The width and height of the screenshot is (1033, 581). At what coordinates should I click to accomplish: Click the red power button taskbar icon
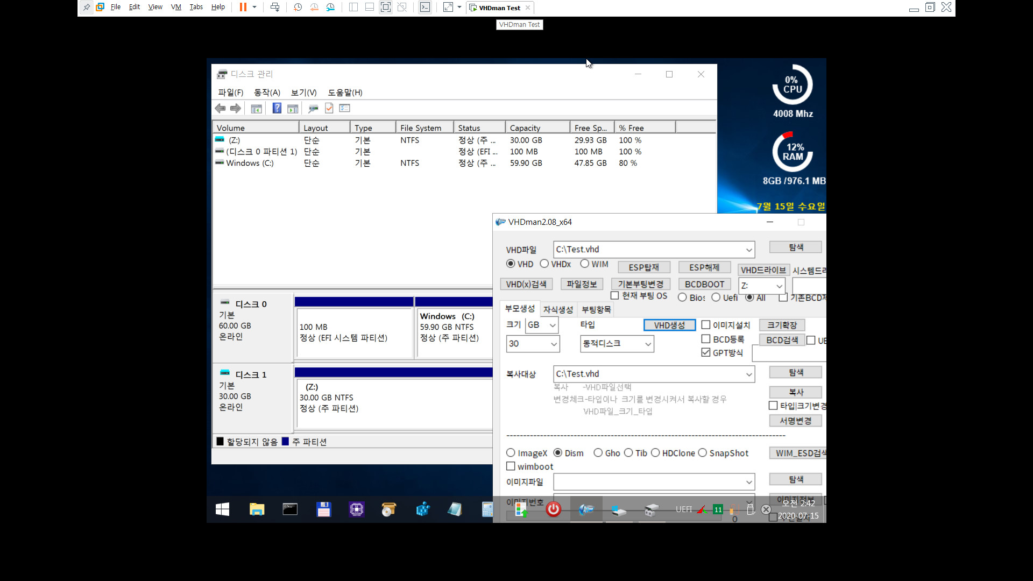tap(553, 509)
